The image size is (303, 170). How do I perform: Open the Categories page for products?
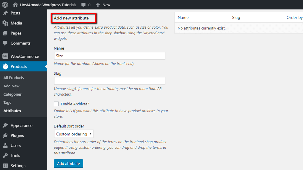[12, 94]
